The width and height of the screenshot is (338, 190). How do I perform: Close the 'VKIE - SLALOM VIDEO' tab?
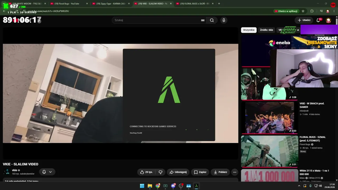coord(171,4)
